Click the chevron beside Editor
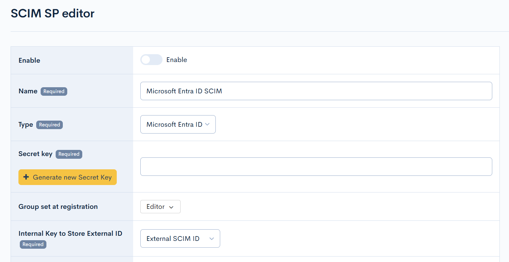Screen dimensions: 509x262 171,207
